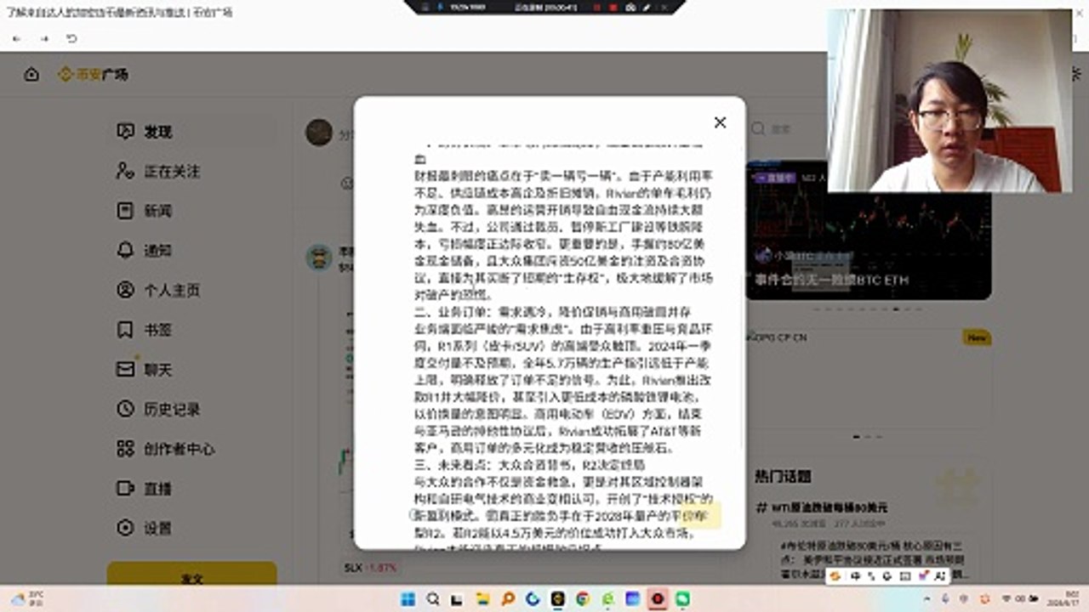Screen dimensions: 1089x612
Task: Click the round user avatar near top
Action: click(x=319, y=133)
